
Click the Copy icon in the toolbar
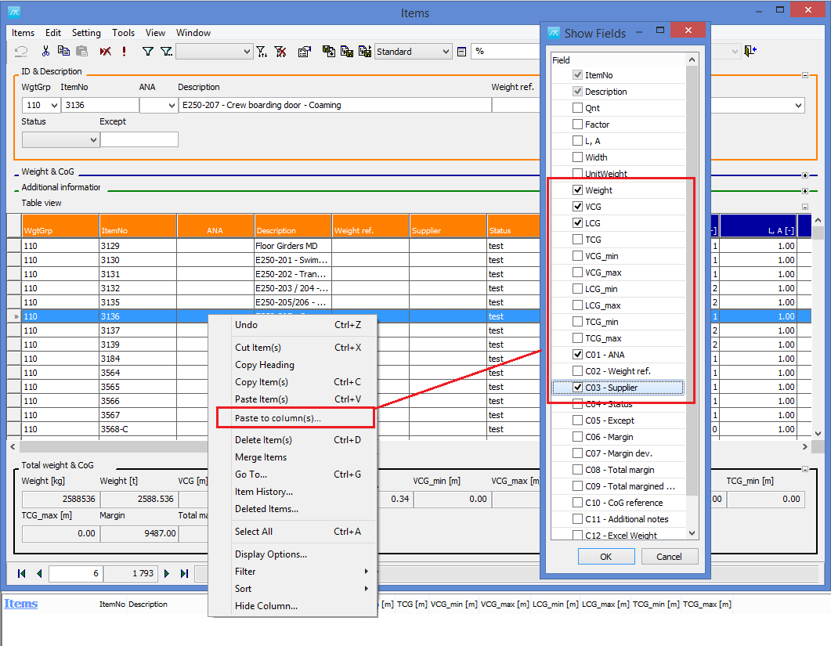pyautogui.click(x=63, y=51)
